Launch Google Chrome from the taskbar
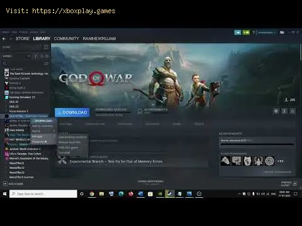Image resolution: width=302 pixels, height=226 pixels. coord(92,194)
